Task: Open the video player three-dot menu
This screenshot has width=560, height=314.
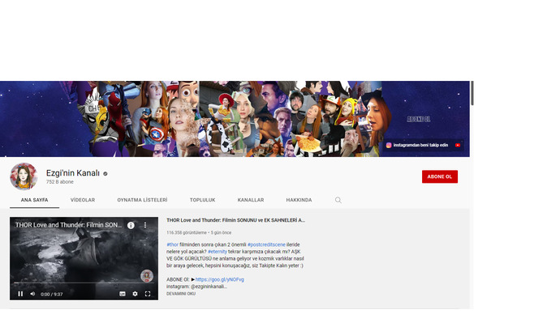Action: click(145, 225)
